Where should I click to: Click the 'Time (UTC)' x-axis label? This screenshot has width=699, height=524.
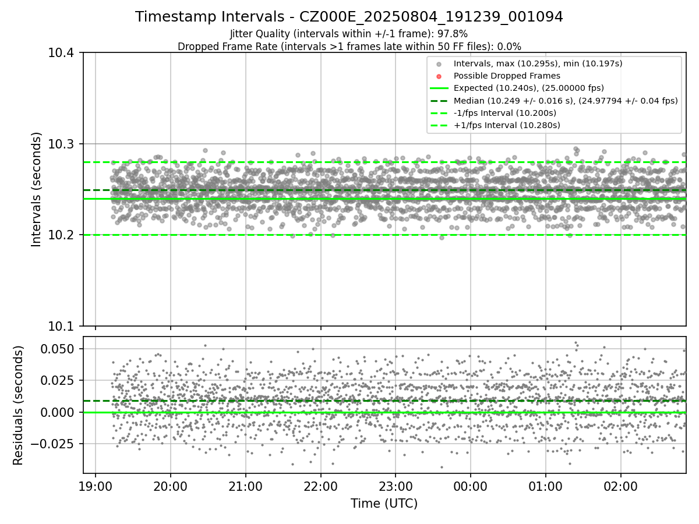tap(384, 504)
